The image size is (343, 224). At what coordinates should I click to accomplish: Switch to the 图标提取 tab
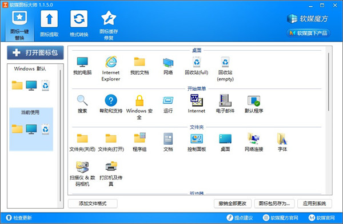click(49, 24)
